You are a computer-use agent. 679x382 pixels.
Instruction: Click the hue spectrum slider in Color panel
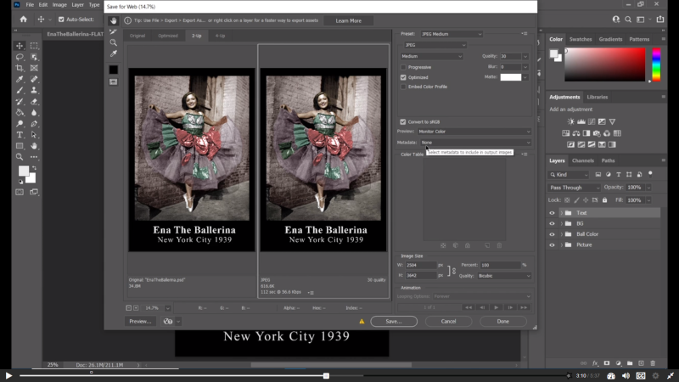click(x=656, y=65)
